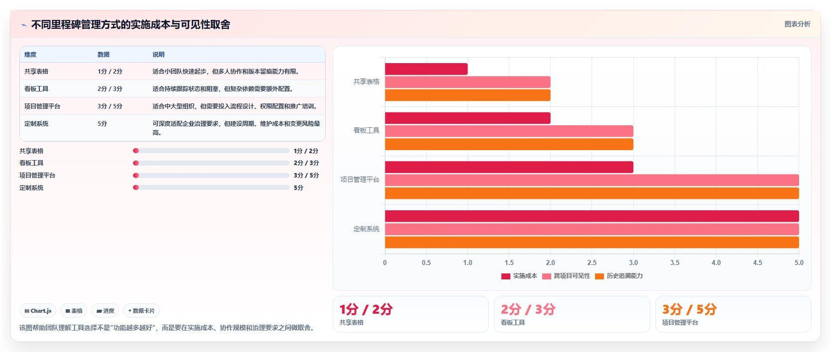Click the 说明 column header

(158, 55)
